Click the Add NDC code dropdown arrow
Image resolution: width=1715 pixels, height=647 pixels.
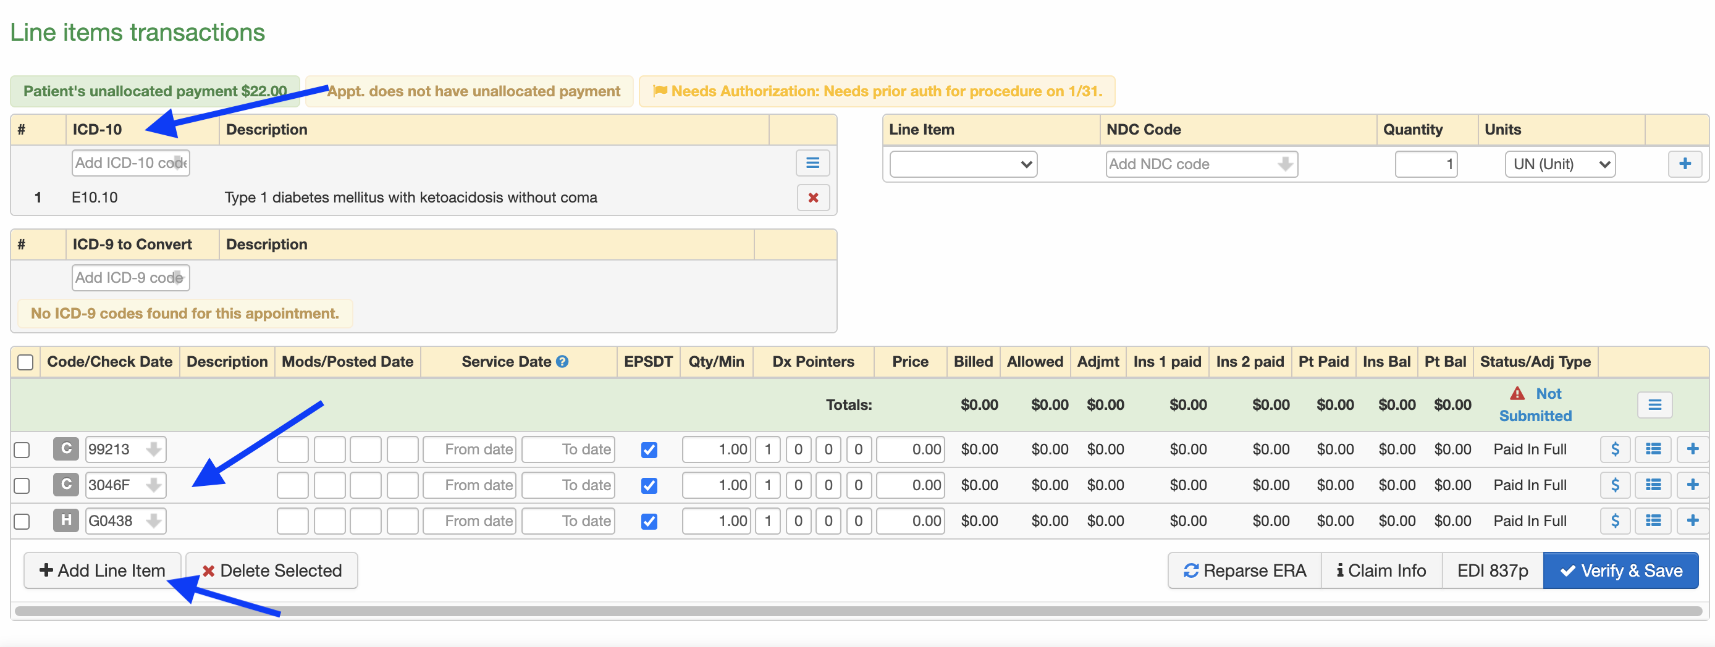click(1285, 164)
